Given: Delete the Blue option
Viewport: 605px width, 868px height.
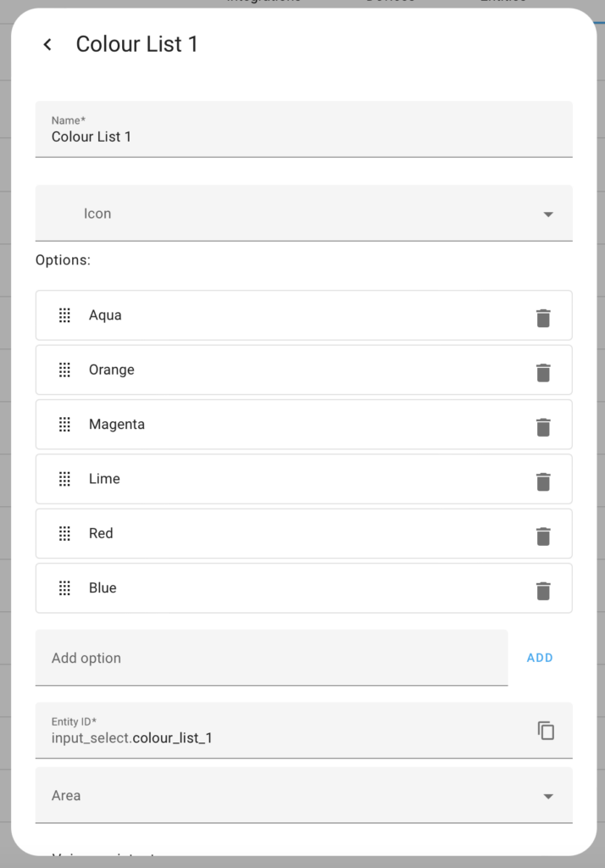Looking at the screenshot, I should (543, 591).
